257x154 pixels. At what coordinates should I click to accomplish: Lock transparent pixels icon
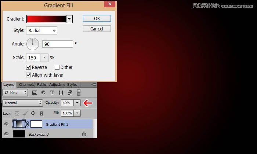[x=17, y=113]
